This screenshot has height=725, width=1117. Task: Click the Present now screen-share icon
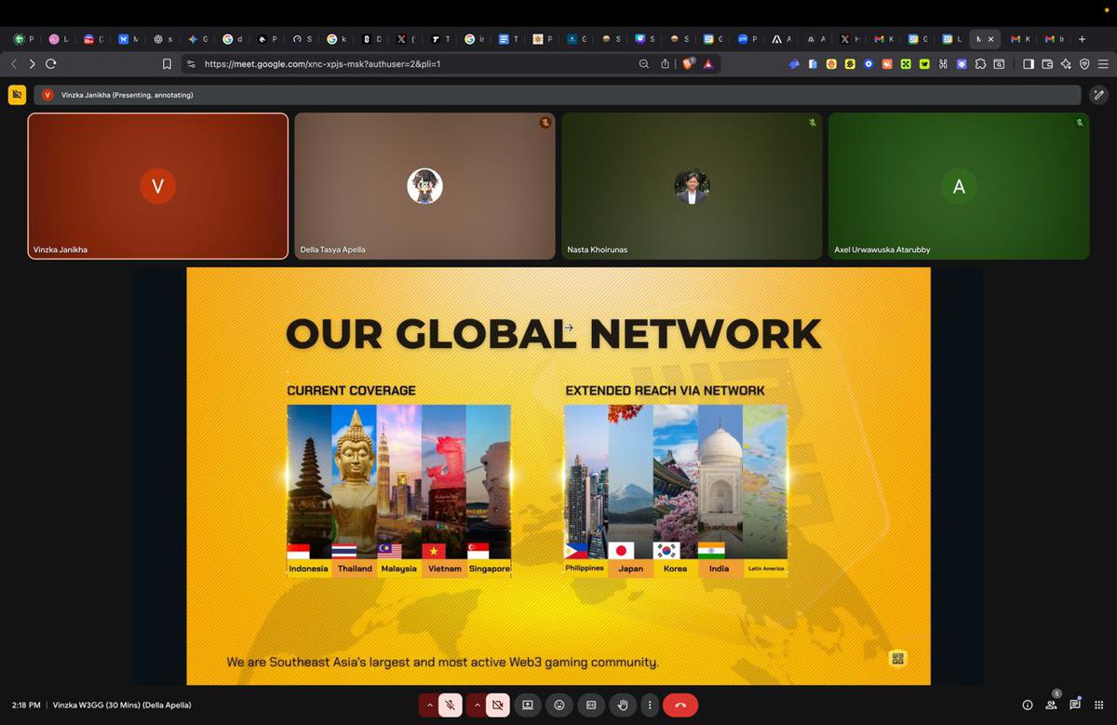[527, 705]
